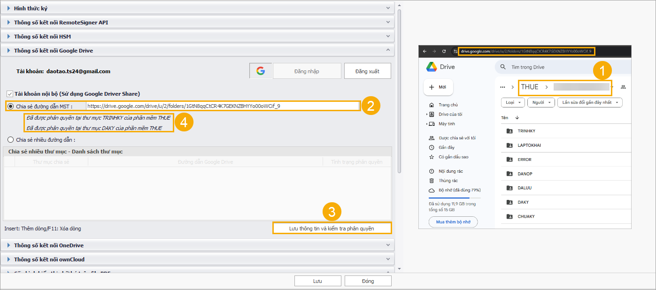Click the search magnifier icon in Drive
The width and height of the screenshot is (656, 290).
(x=503, y=67)
